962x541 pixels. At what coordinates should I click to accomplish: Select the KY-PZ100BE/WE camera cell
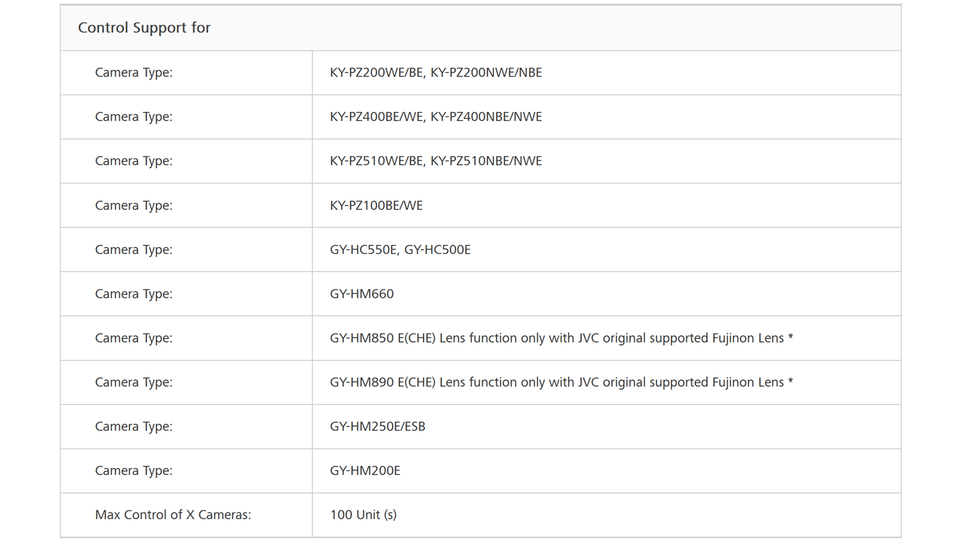377,205
